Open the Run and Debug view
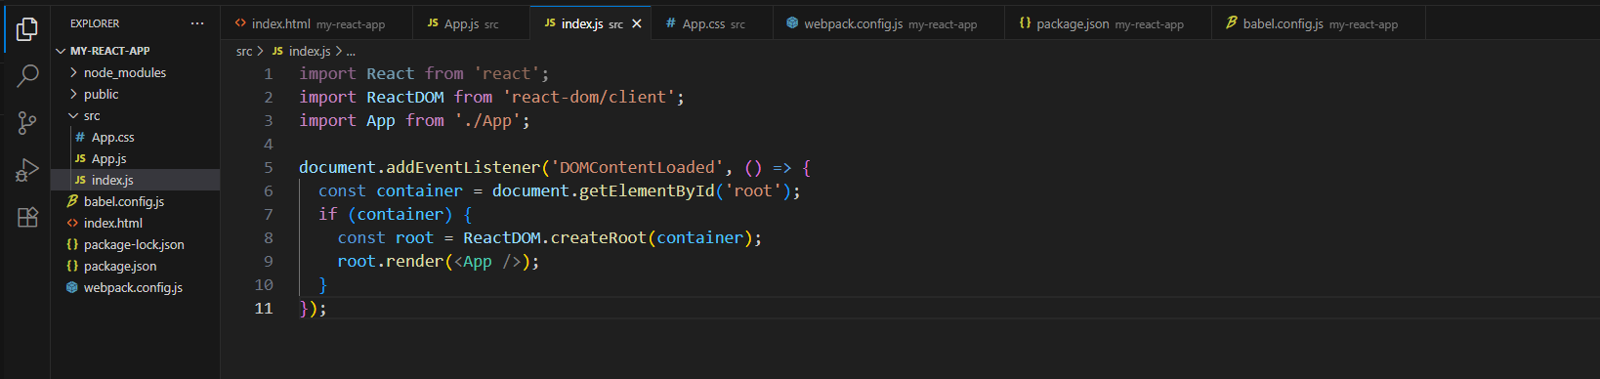The height and width of the screenshot is (379, 1600). pyautogui.click(x=27, y=171)
